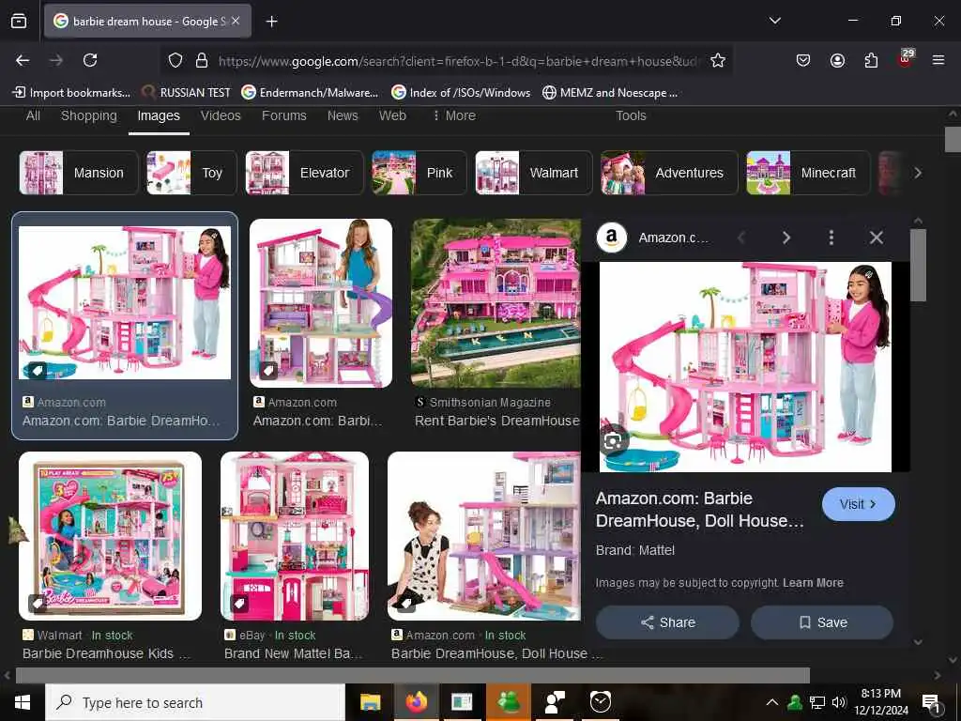
Task: Filter images by Pink chip
Action: point(419,173)
